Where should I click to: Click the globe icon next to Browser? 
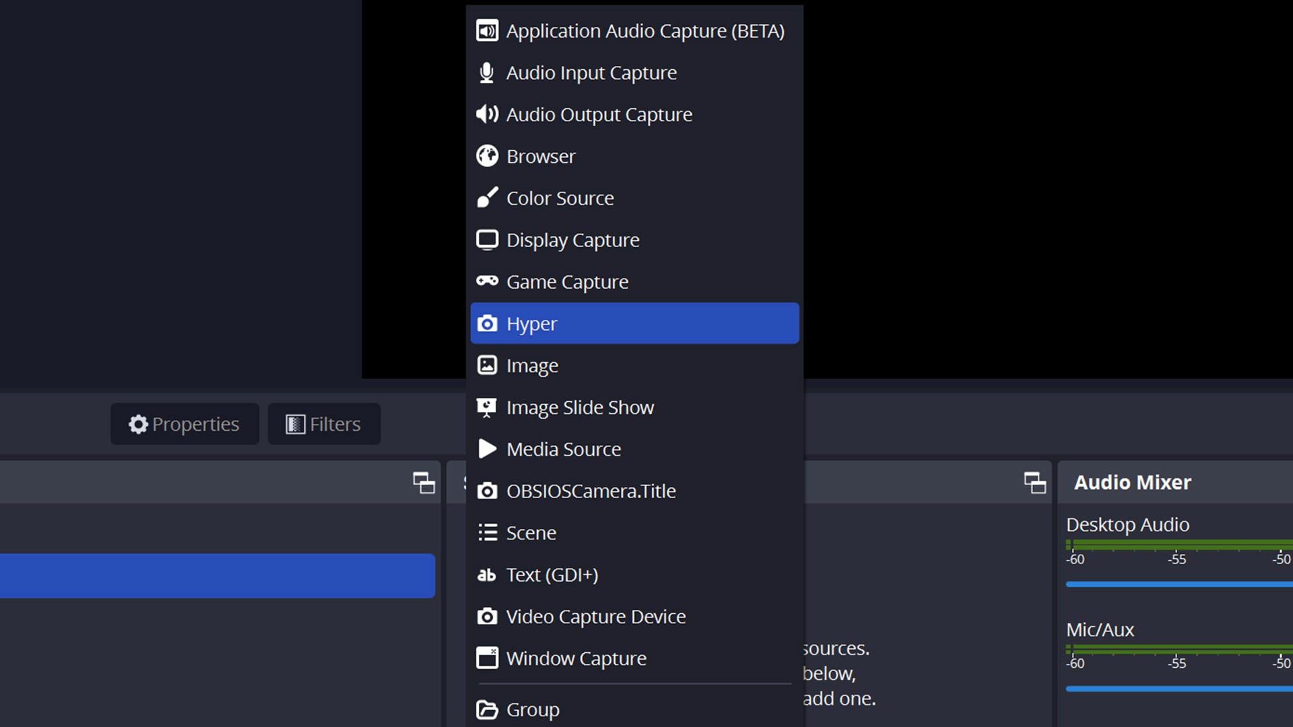pos(487,156)
